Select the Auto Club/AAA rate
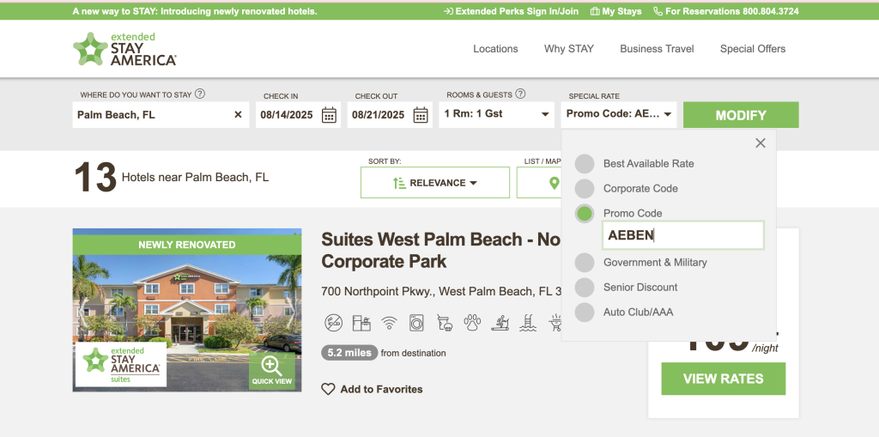 tap(584, 312)
